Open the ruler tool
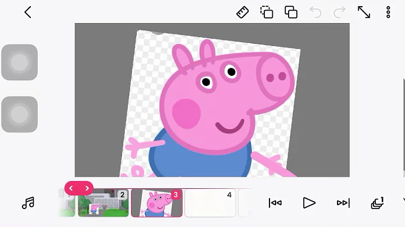 pyautogui.click(x=242, y=12)
